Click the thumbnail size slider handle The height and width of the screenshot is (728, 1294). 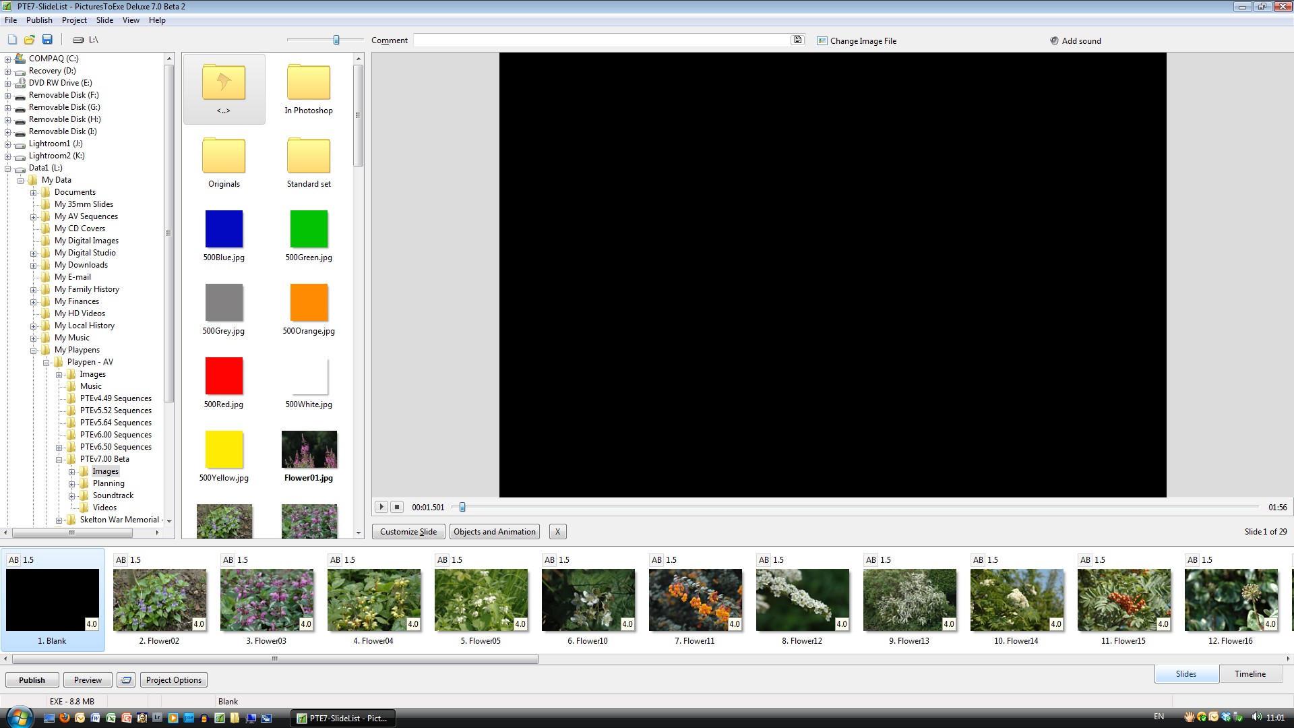(336, 40)
